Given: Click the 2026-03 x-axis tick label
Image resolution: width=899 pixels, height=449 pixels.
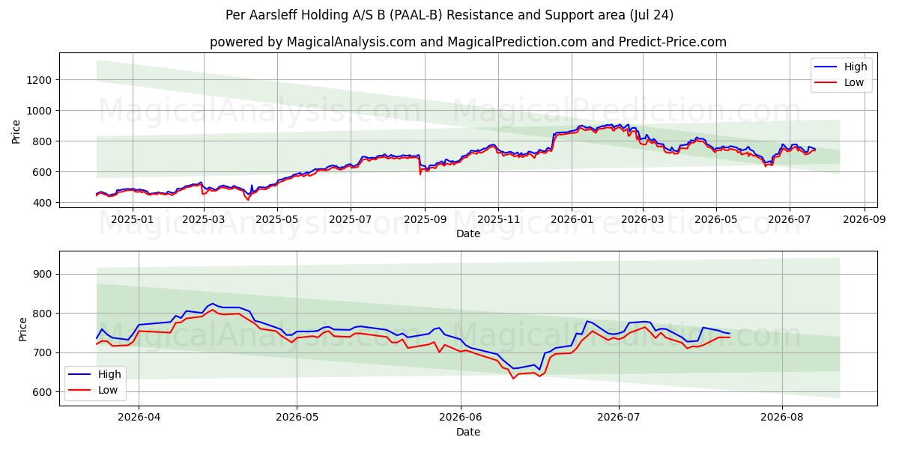Looking at the screenshot, I should pyautogui.click(x=643, y=219).
